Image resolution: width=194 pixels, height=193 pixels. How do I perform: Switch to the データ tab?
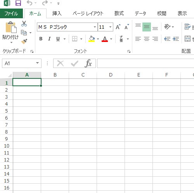coord(140,14)
